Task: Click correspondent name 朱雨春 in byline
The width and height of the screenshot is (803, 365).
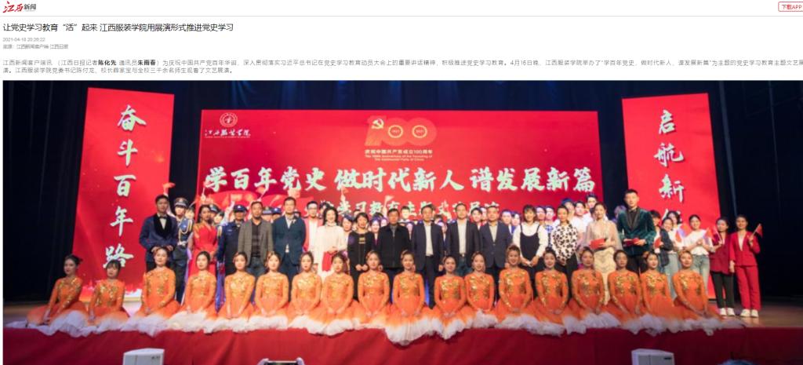Action: coord(145,63)
